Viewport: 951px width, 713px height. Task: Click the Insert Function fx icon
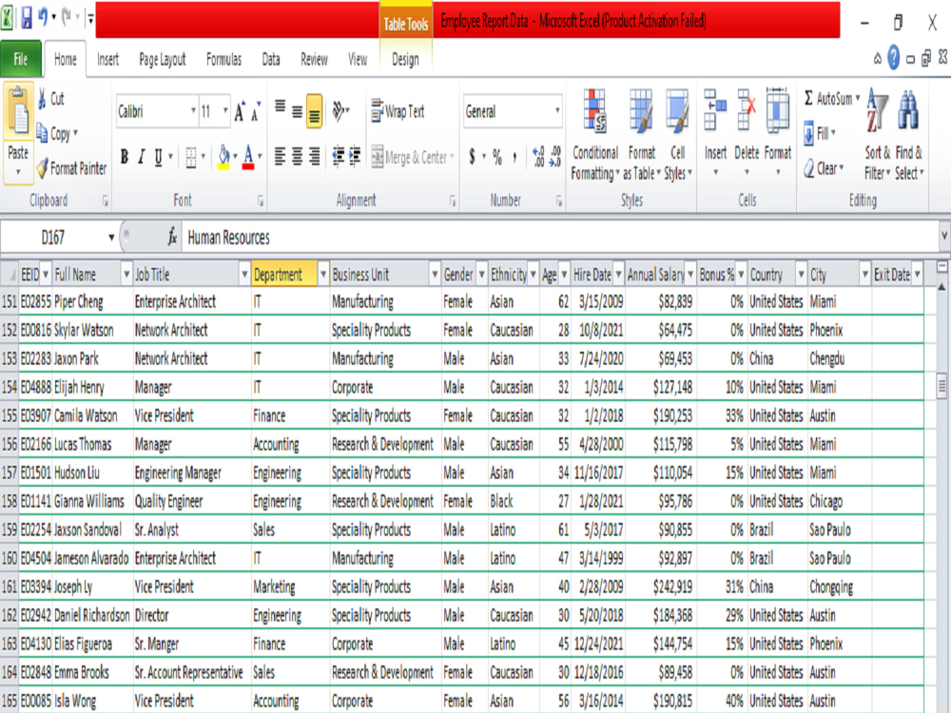(172, 237)
